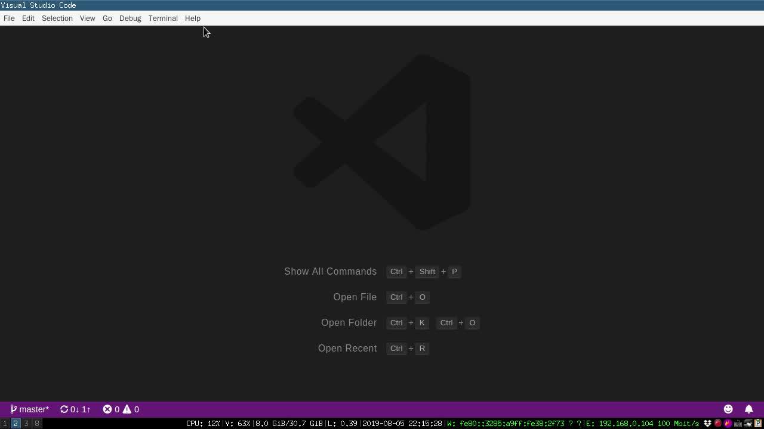Image resolution: width=764 pixels, height=429 pixels.
Task: Open the Help menu
Action: pos(193,18)
